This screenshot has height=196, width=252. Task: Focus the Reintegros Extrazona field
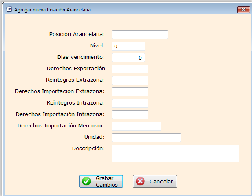click(x=130, y=80)
